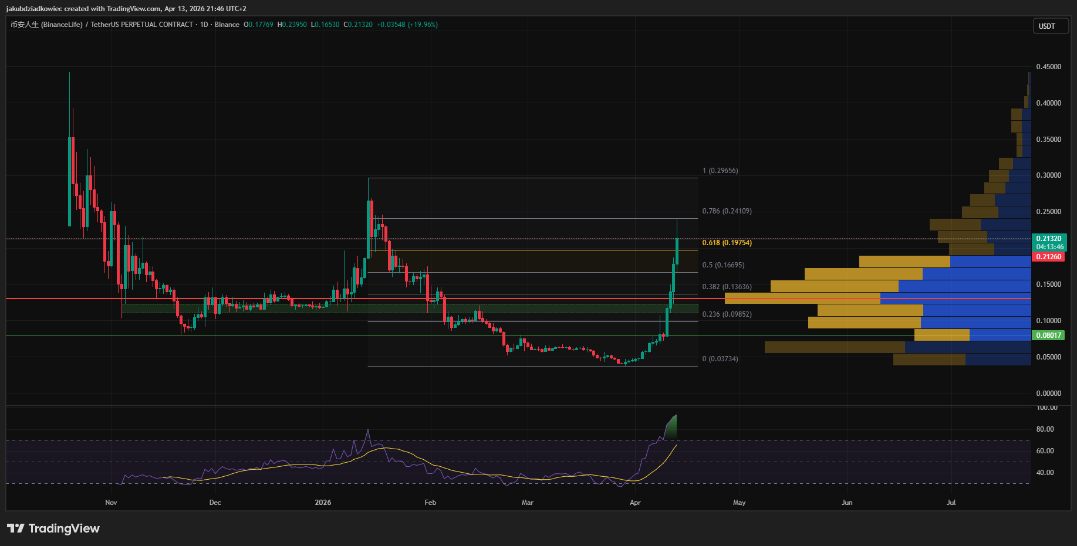
Task: Select the 0.618 (0.19754) Fibonacci label
Action: [x=727, y=243]
